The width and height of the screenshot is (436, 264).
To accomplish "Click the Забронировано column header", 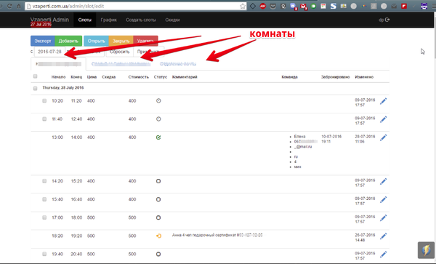I will (335, 77).
